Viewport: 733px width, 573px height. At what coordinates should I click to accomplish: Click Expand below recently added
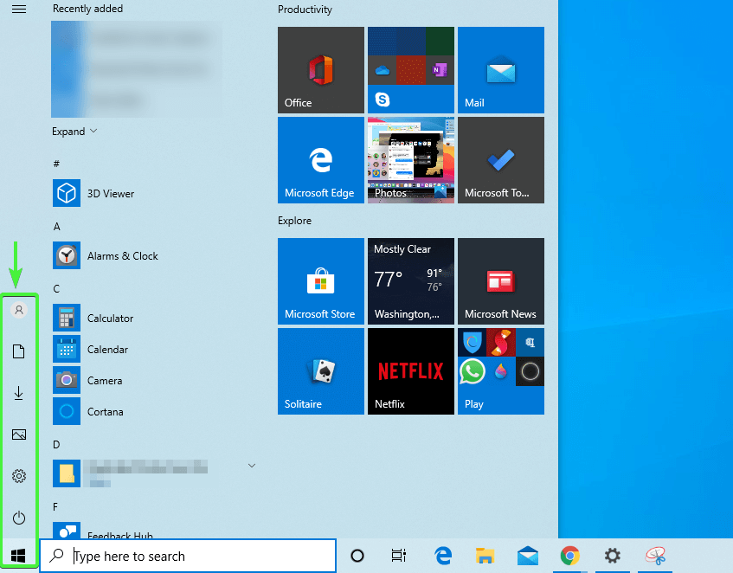click(x=74, y=131)
